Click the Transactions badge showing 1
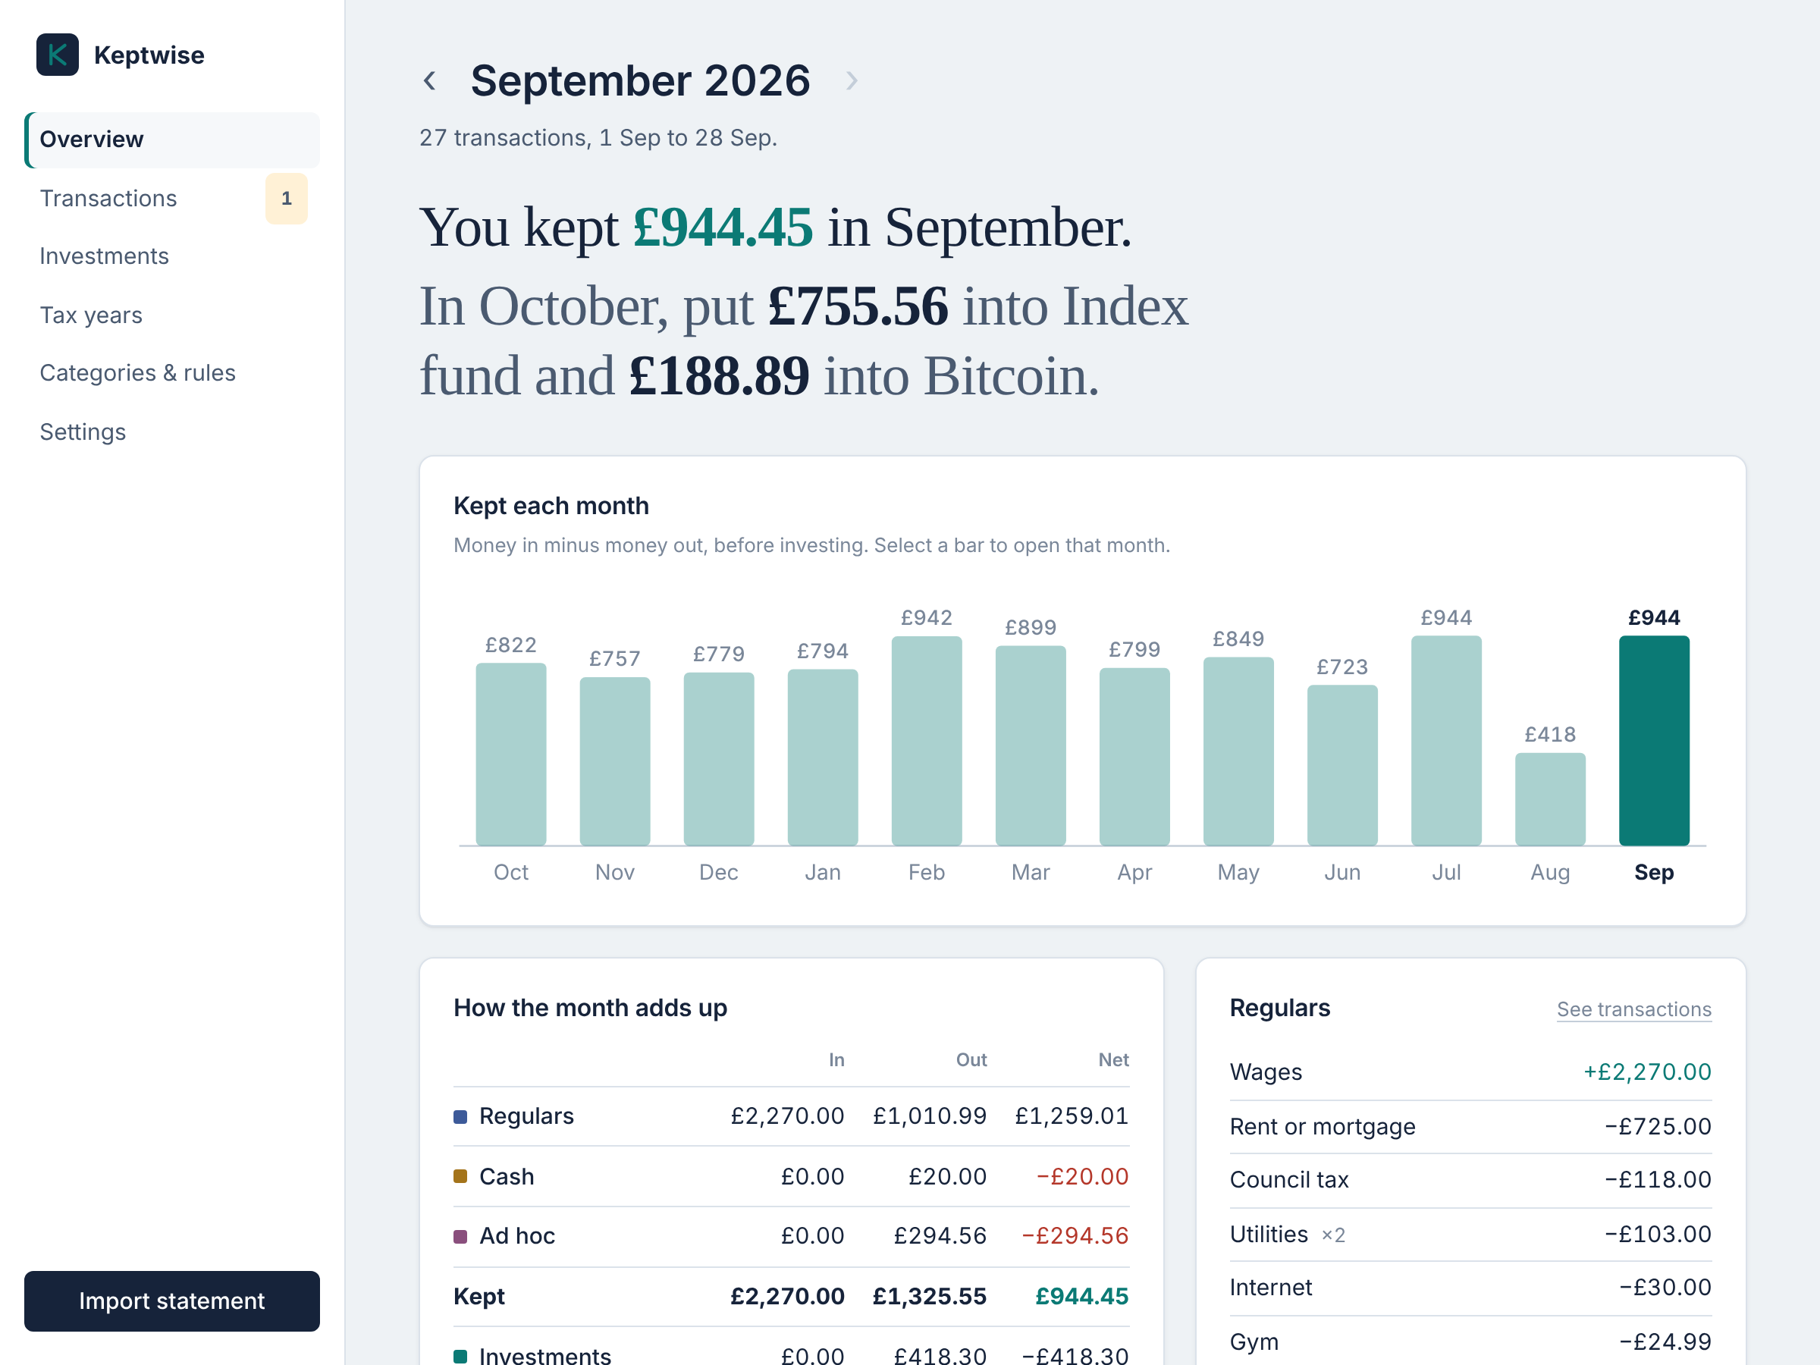The width and height of the screenshot is (1820, 1365). 287,198
